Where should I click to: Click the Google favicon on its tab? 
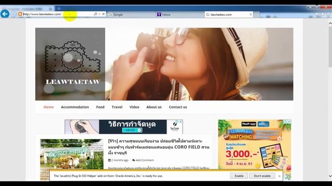click(110, 14)
